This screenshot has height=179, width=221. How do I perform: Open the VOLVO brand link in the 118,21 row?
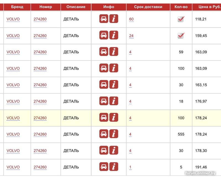(13, 19)
